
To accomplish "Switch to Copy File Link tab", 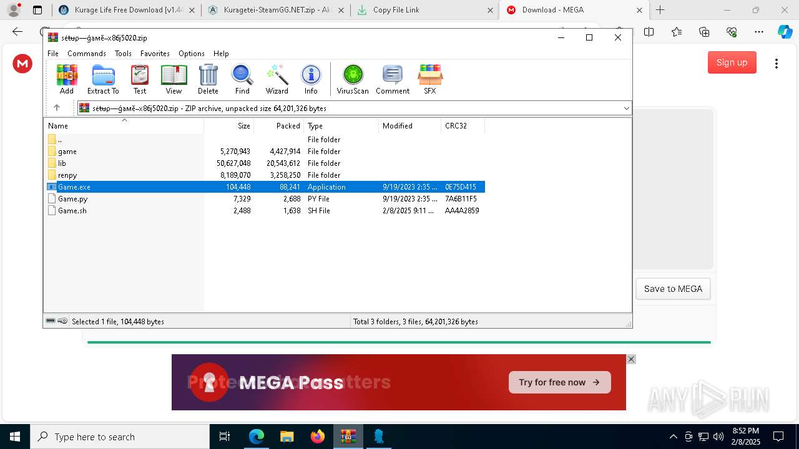I will [424, 10].
